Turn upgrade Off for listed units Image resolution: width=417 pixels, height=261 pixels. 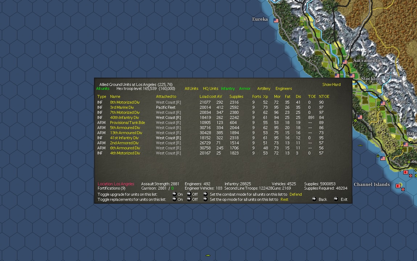coord(192,194)
